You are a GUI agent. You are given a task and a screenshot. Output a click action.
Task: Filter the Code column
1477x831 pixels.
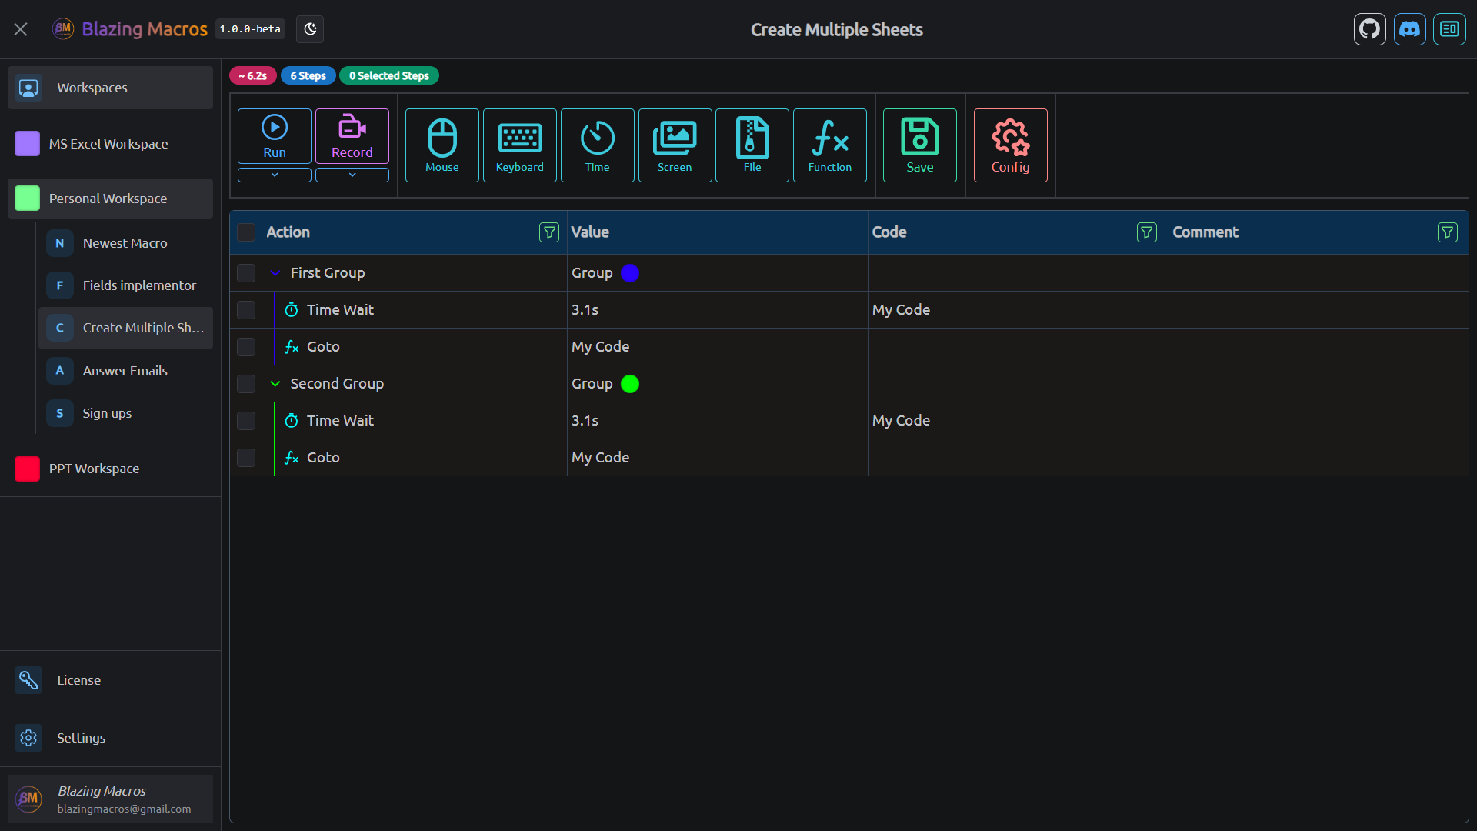(1147, 232)
